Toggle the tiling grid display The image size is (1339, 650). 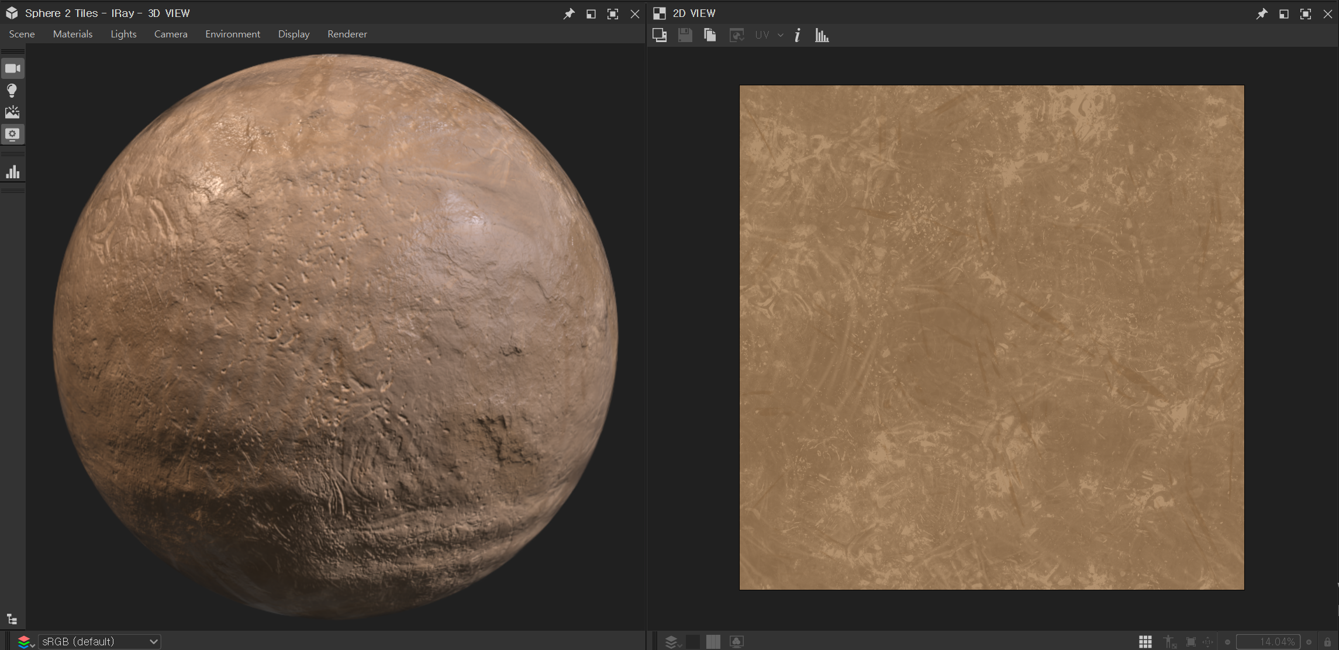click(1145, 641)
